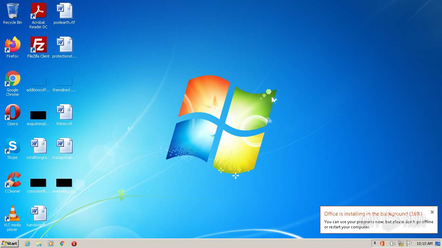
Task: Select the FileZilla Client shortcut
Action: [38, 48]
